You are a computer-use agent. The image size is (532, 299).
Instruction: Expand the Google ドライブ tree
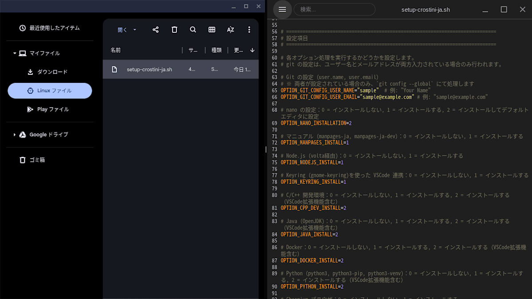point(14,135)
